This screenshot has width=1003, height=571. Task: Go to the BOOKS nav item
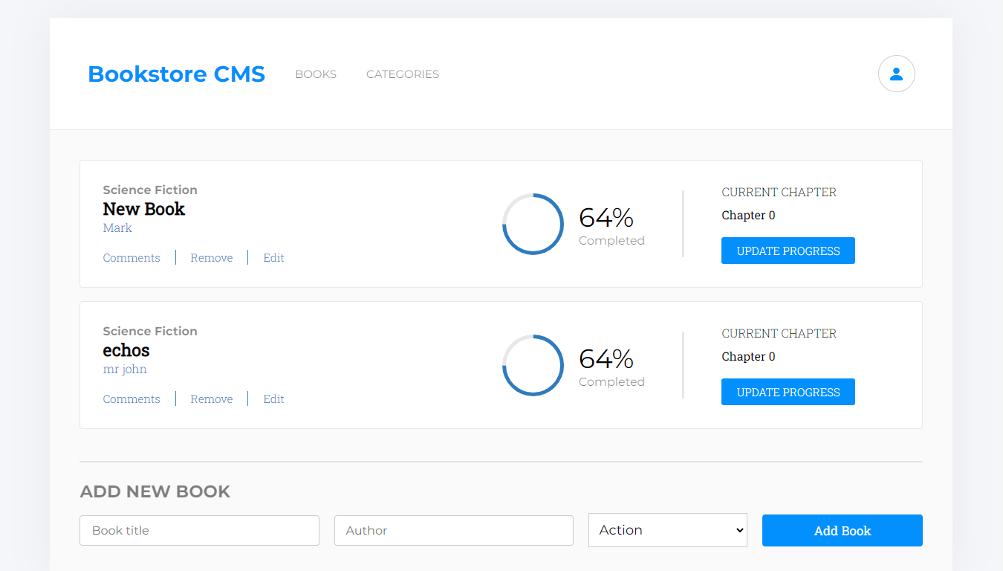click(x=316, y=74)
